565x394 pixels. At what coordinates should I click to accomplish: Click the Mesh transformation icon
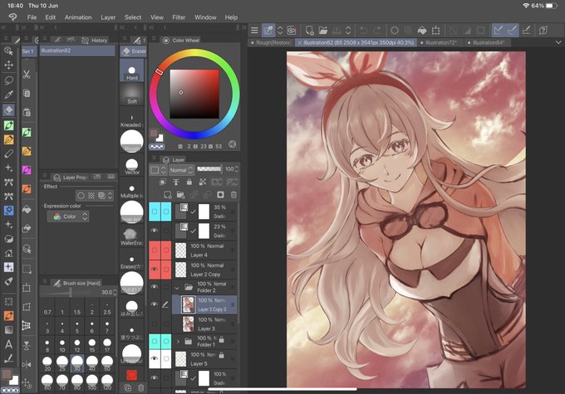coord(27,326)
